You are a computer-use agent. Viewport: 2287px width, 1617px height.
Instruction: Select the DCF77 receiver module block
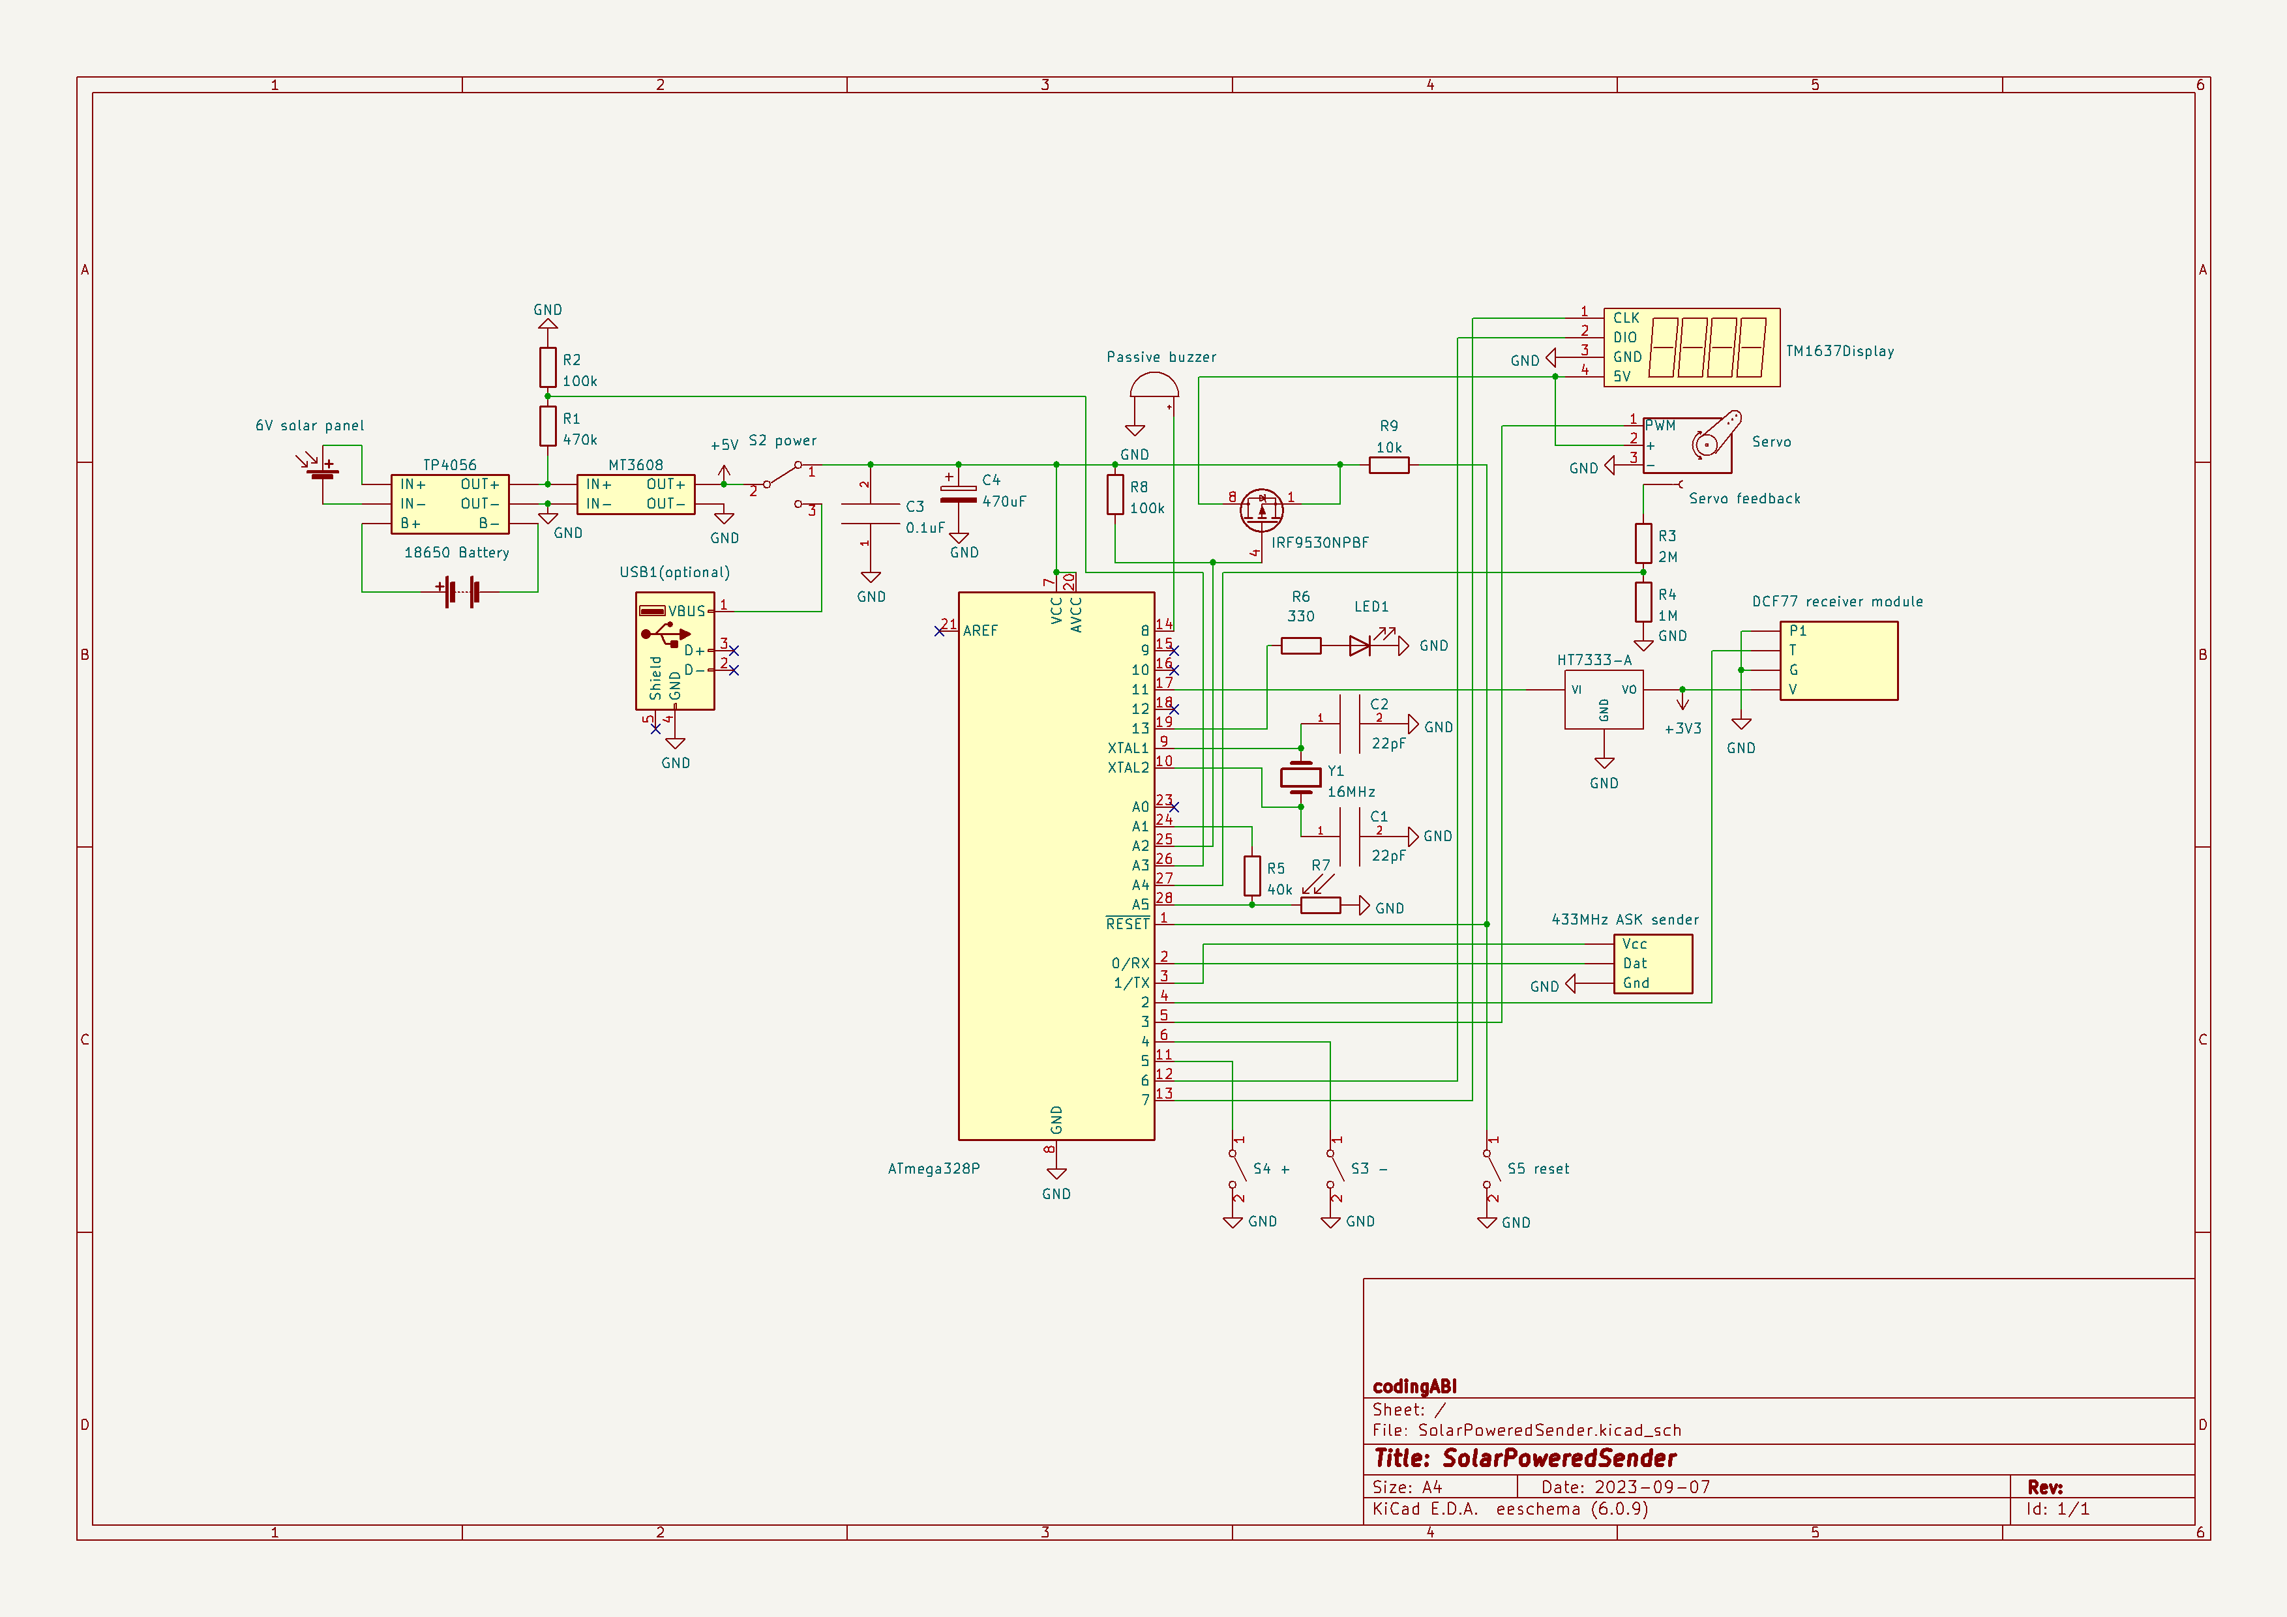click(1839, 661)
